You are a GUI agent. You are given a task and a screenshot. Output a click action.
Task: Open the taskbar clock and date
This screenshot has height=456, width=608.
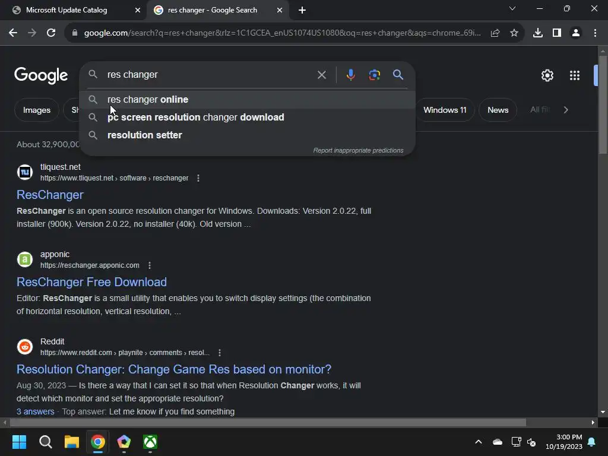click(564, 442)
